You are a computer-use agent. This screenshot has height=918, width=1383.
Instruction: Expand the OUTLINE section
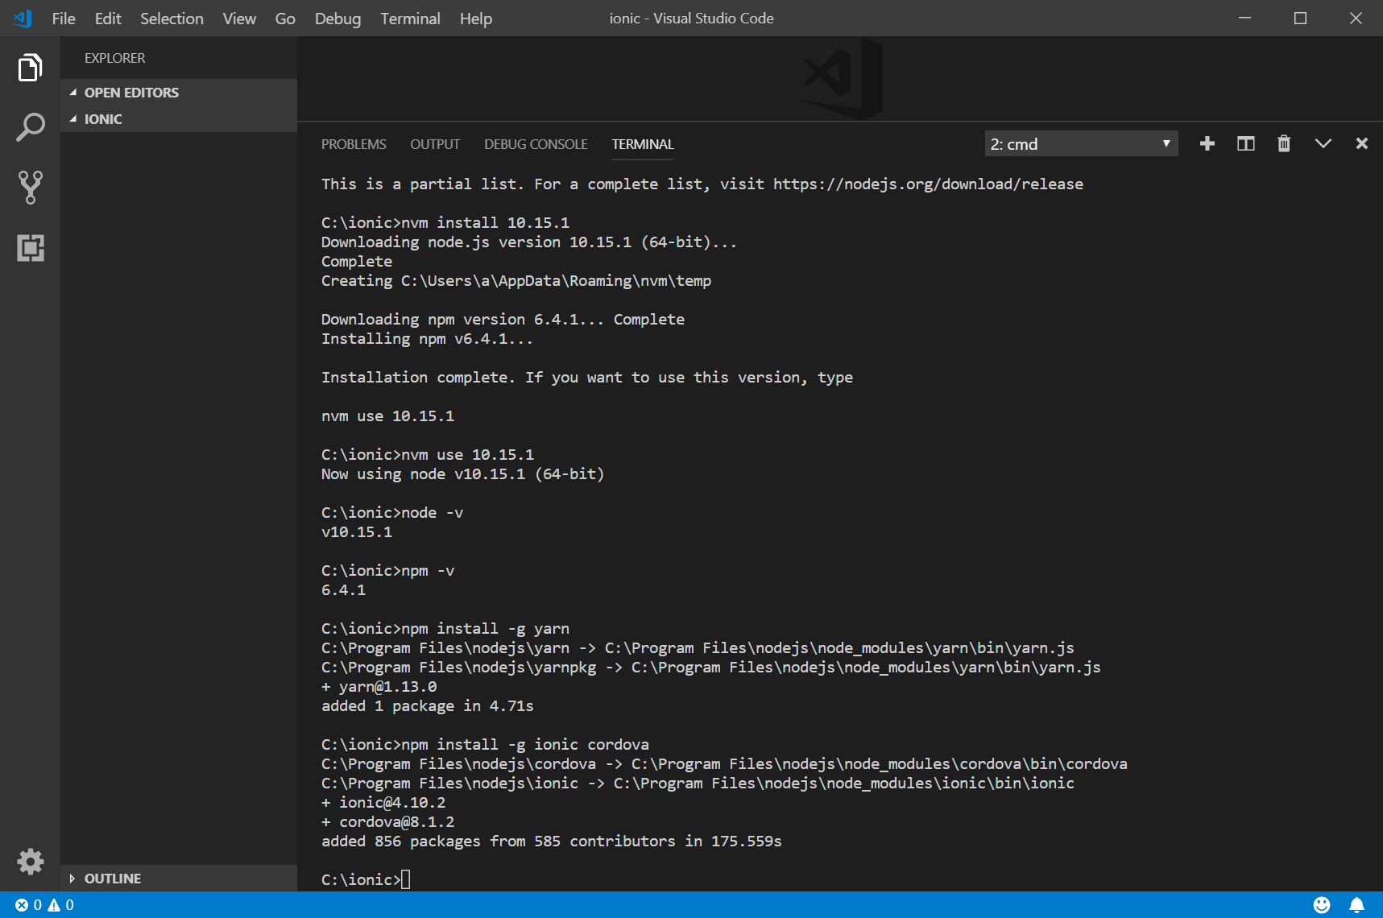112,879
